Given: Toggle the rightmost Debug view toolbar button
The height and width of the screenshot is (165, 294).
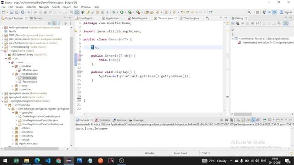Looking at the screenshot, I should (286, 23).
